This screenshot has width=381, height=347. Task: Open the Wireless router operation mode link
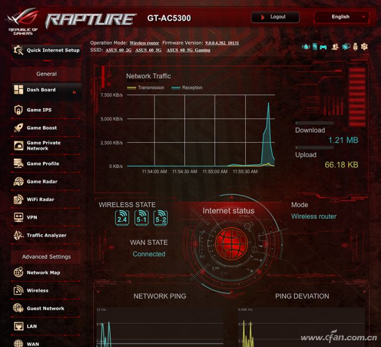[x=144, y=43]
